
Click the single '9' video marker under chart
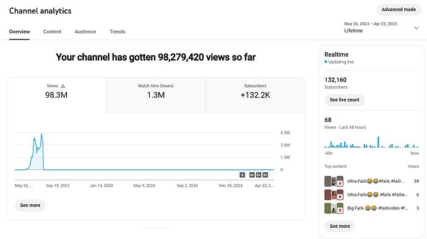[243, 175]
